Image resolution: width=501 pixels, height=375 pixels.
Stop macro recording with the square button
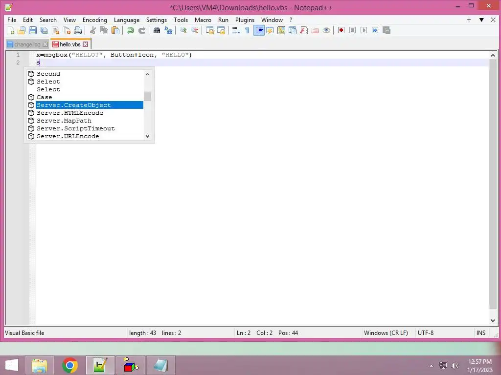(352, 30)
